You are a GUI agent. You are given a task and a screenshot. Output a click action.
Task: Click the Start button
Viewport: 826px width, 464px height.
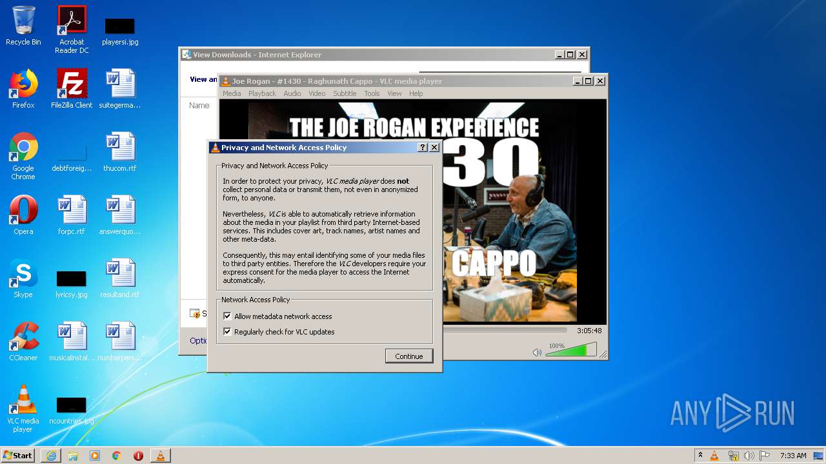pyautogui.click(x=17, y=456)
